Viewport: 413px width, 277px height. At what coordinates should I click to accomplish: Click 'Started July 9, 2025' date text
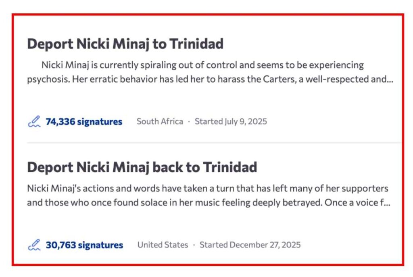point(231,121)
